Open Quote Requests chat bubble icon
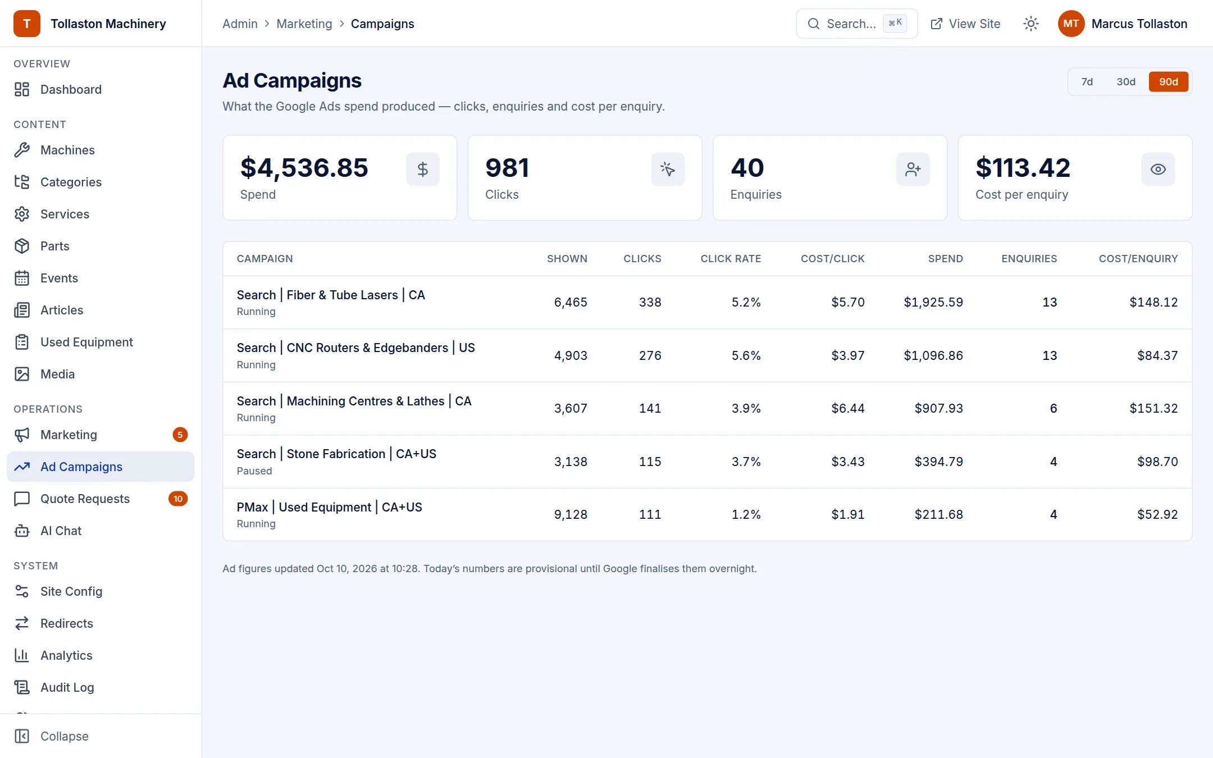 [x=22, y=499]
